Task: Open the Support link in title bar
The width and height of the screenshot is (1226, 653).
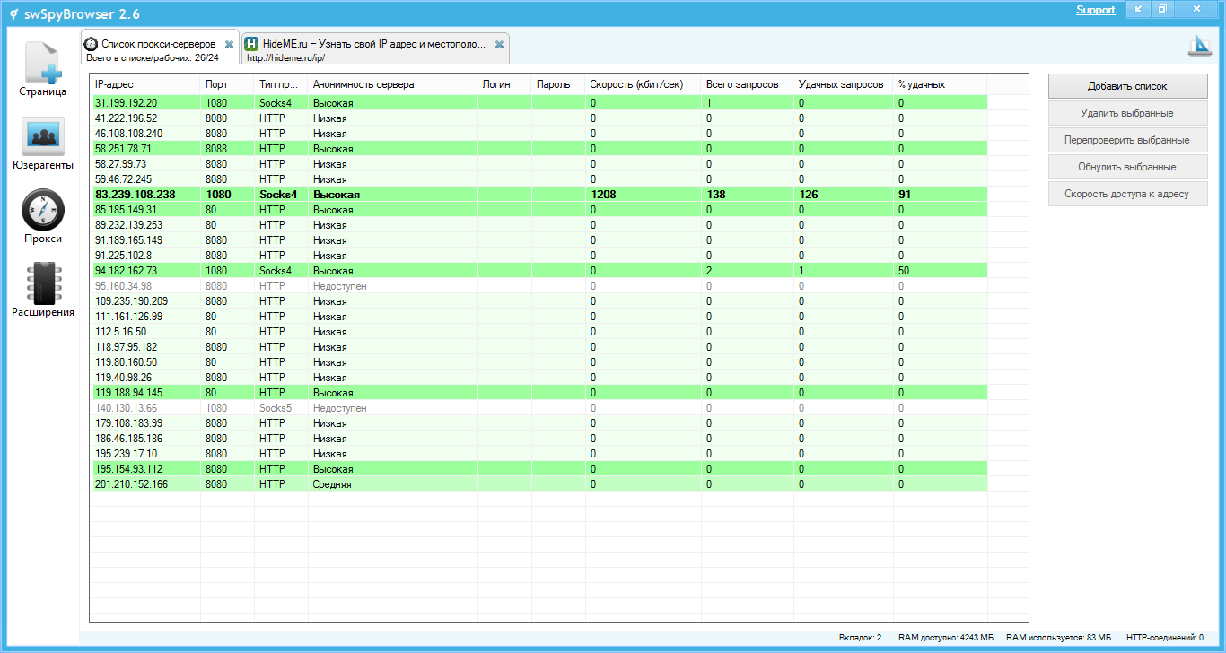Action: (1095, 10)
